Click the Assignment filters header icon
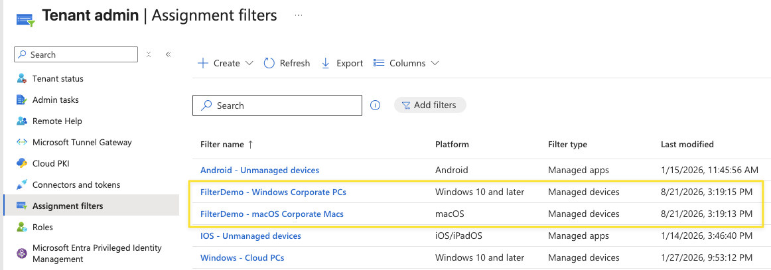 (x=25, y=20)
